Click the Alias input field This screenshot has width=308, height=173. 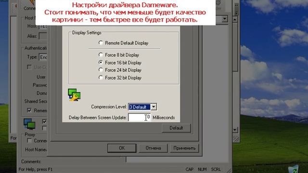43,36
